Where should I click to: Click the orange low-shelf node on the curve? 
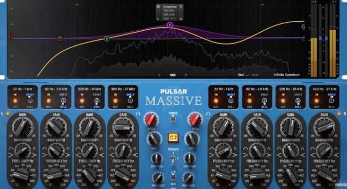[x=59, y=38]
